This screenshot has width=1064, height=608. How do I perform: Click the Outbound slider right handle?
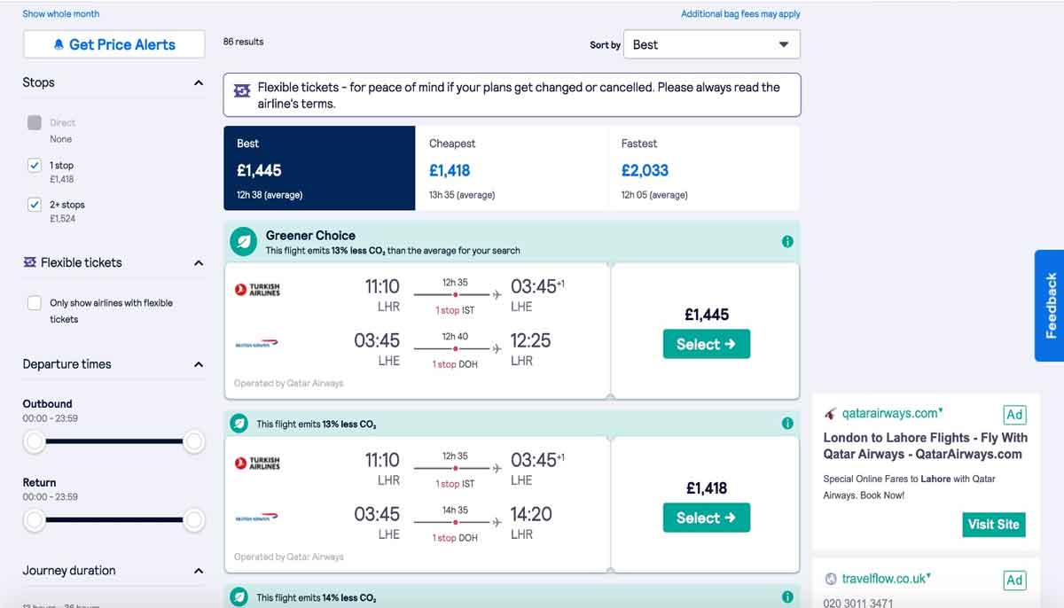pyautogui.click(x=194, y=441)
